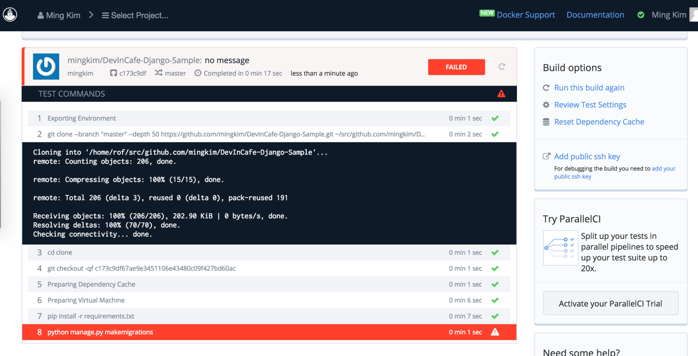Open Review Test Settings link

[x=590, y=105]
